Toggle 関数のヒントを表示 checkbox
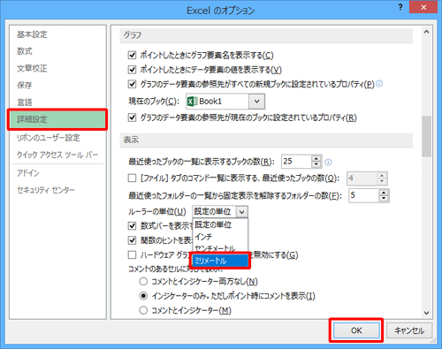Screen dimensions: 442x349 tap(132, 240)
